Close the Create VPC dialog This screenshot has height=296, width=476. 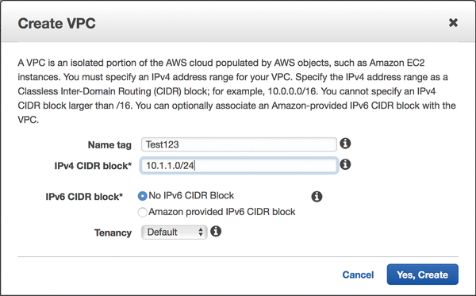tap(453, 22)
